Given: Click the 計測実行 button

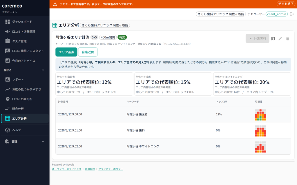Looking at the screenshot, I should pos(258,38).
